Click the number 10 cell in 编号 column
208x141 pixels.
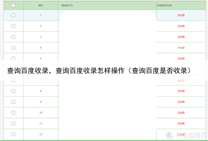click(41, 113)
